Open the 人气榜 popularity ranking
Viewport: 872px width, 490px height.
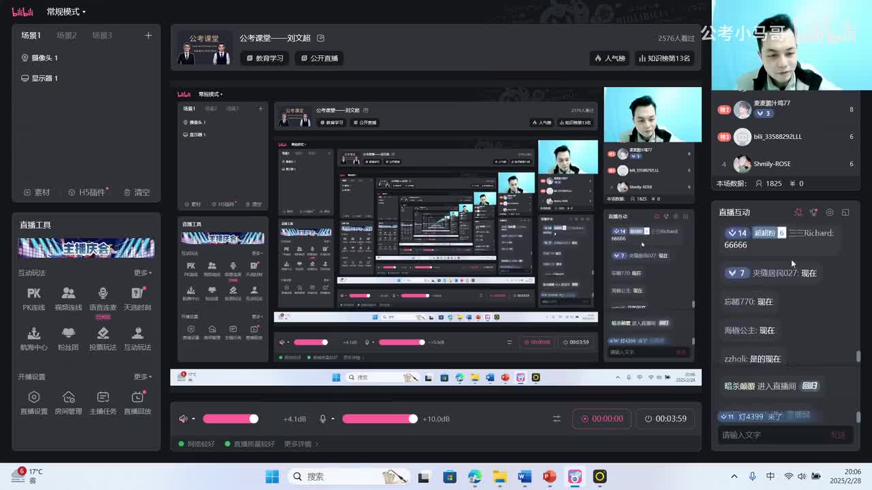click(610, 59)
